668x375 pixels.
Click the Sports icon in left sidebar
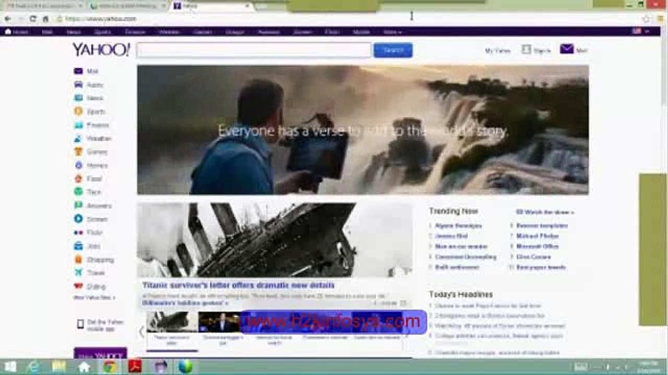click(x=78, y=111)
